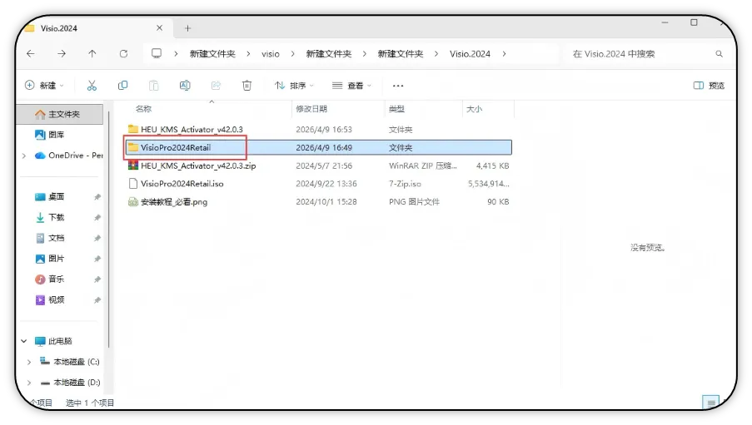
Task: Select 此电脑 in the sidebar
Action: click(x=53, y=341)
